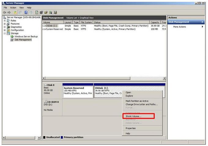Open the View menu
The image size is (208, 146).
[22, 8]
